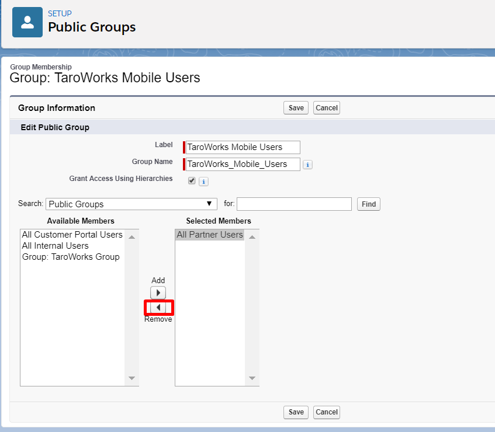Click Selected Members scrollbar up arrow

(252, 237)
